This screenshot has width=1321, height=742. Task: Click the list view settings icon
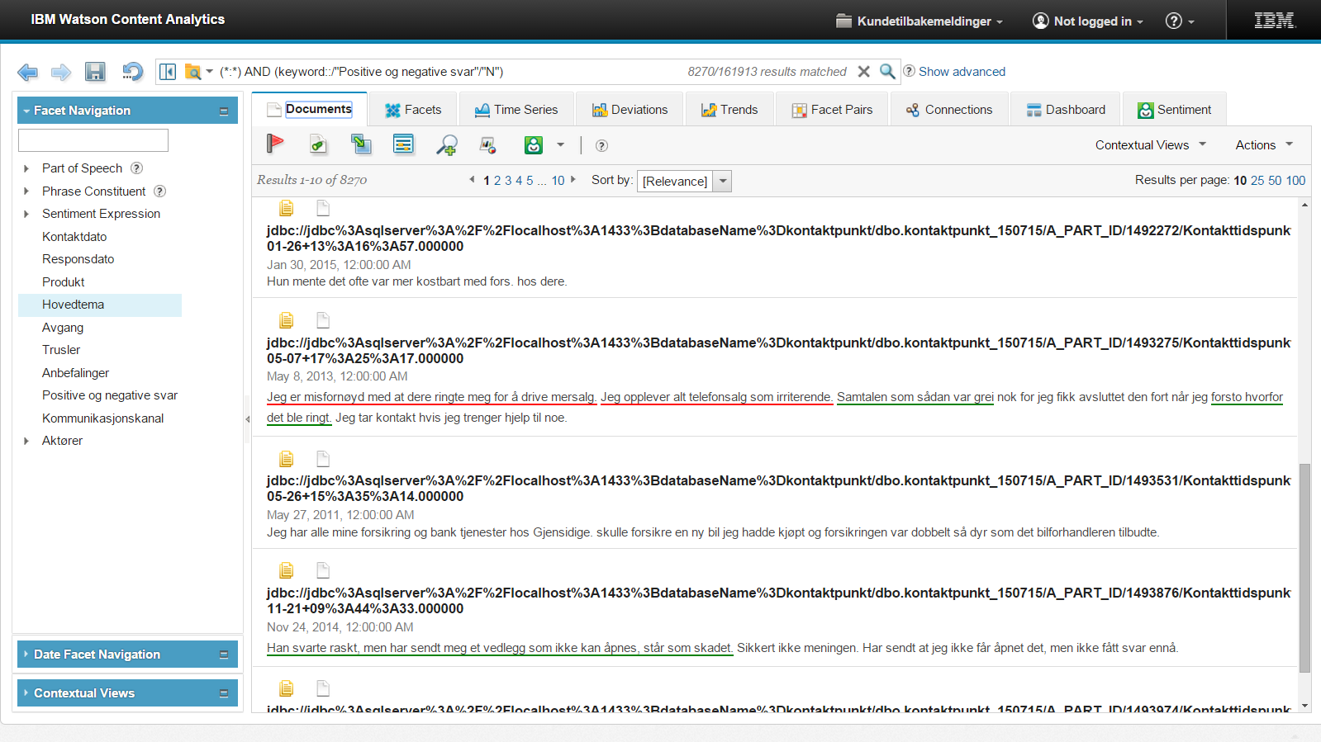pos(403,144)
